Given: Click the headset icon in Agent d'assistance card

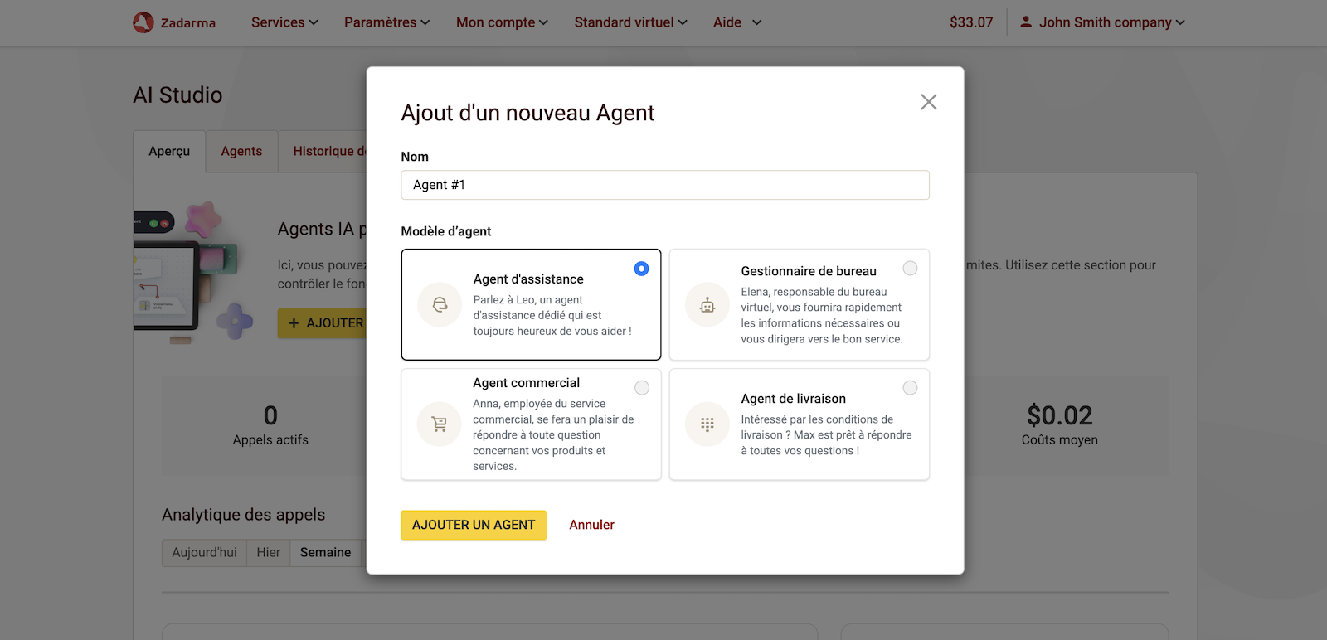Looking at the screenshot, I should pyautogui.click(x=440, y=305).
